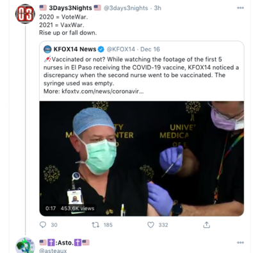Click the Asto profile avatar
260x253 pixels.
(x=25, y=245)
